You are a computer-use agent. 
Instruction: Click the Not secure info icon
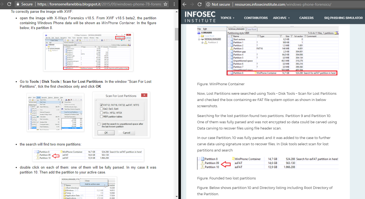(x=208, y=4)
